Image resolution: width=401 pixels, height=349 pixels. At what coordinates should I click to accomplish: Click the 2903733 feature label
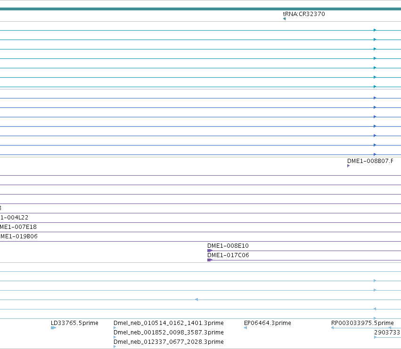click(387, 333)
